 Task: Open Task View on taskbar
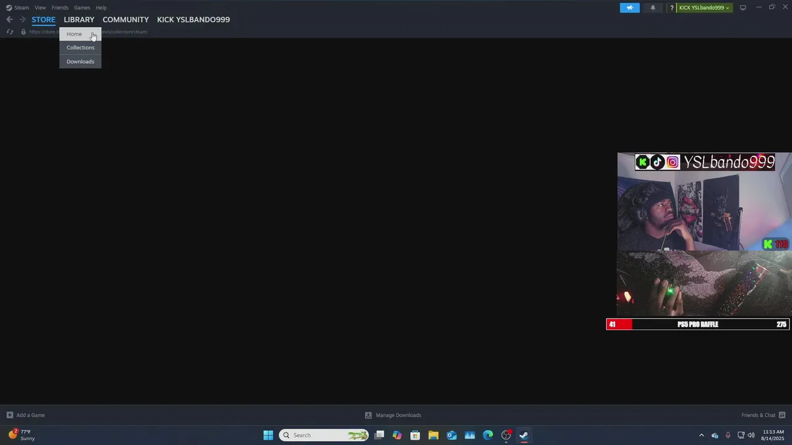click(x=379, y=435)
